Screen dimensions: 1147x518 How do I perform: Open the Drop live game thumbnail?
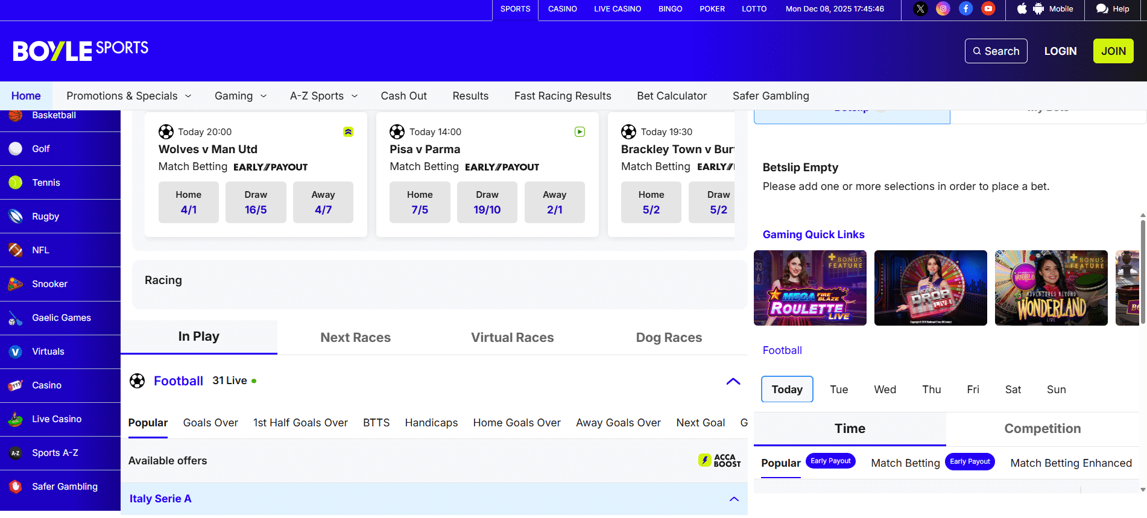tap(931, 288)
